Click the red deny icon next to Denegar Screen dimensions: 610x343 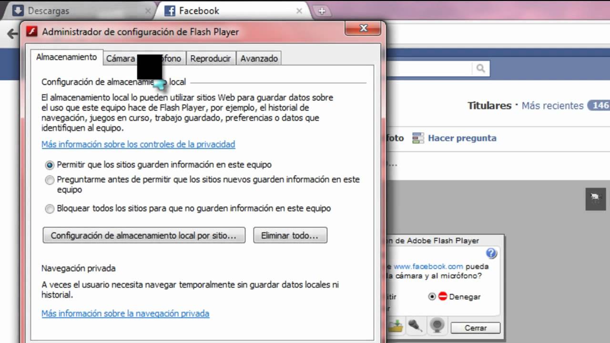[443, 296]
